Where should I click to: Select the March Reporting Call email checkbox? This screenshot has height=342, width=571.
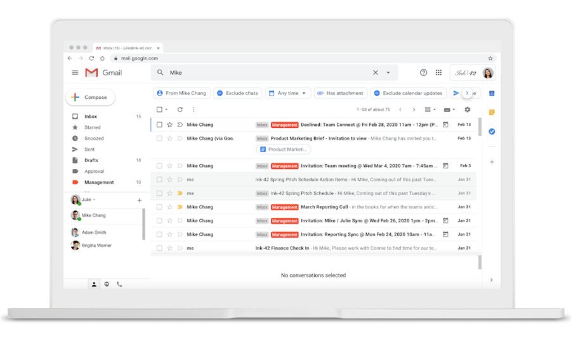tap(159, 207)
